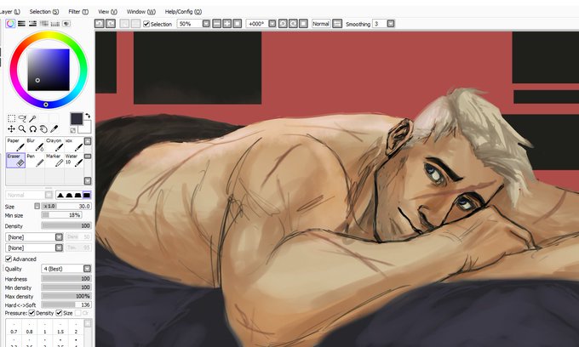
Task: Flip view button next to Normal
Action: click(337, 24)
